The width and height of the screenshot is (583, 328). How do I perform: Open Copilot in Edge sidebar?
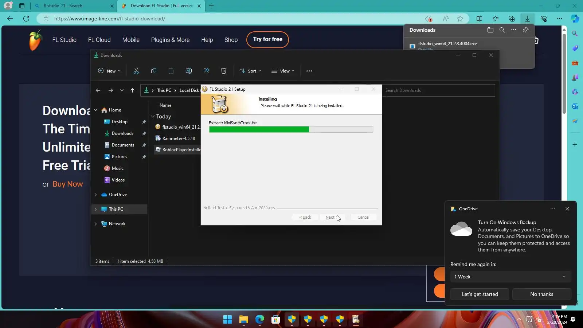(575, 19)
